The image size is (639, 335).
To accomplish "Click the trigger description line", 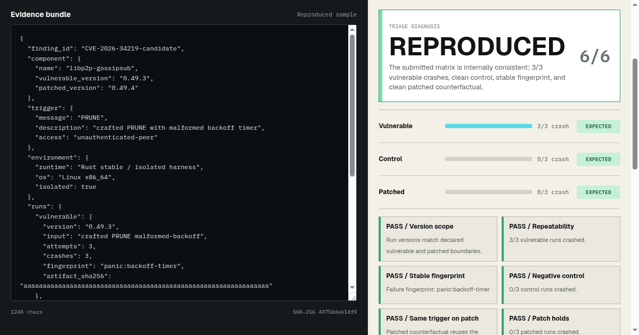I will [x=150, y=128].
